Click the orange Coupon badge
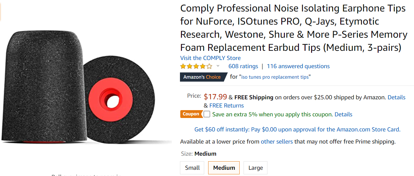This screenshot has height=176, width=414. [x=191, y=114]
